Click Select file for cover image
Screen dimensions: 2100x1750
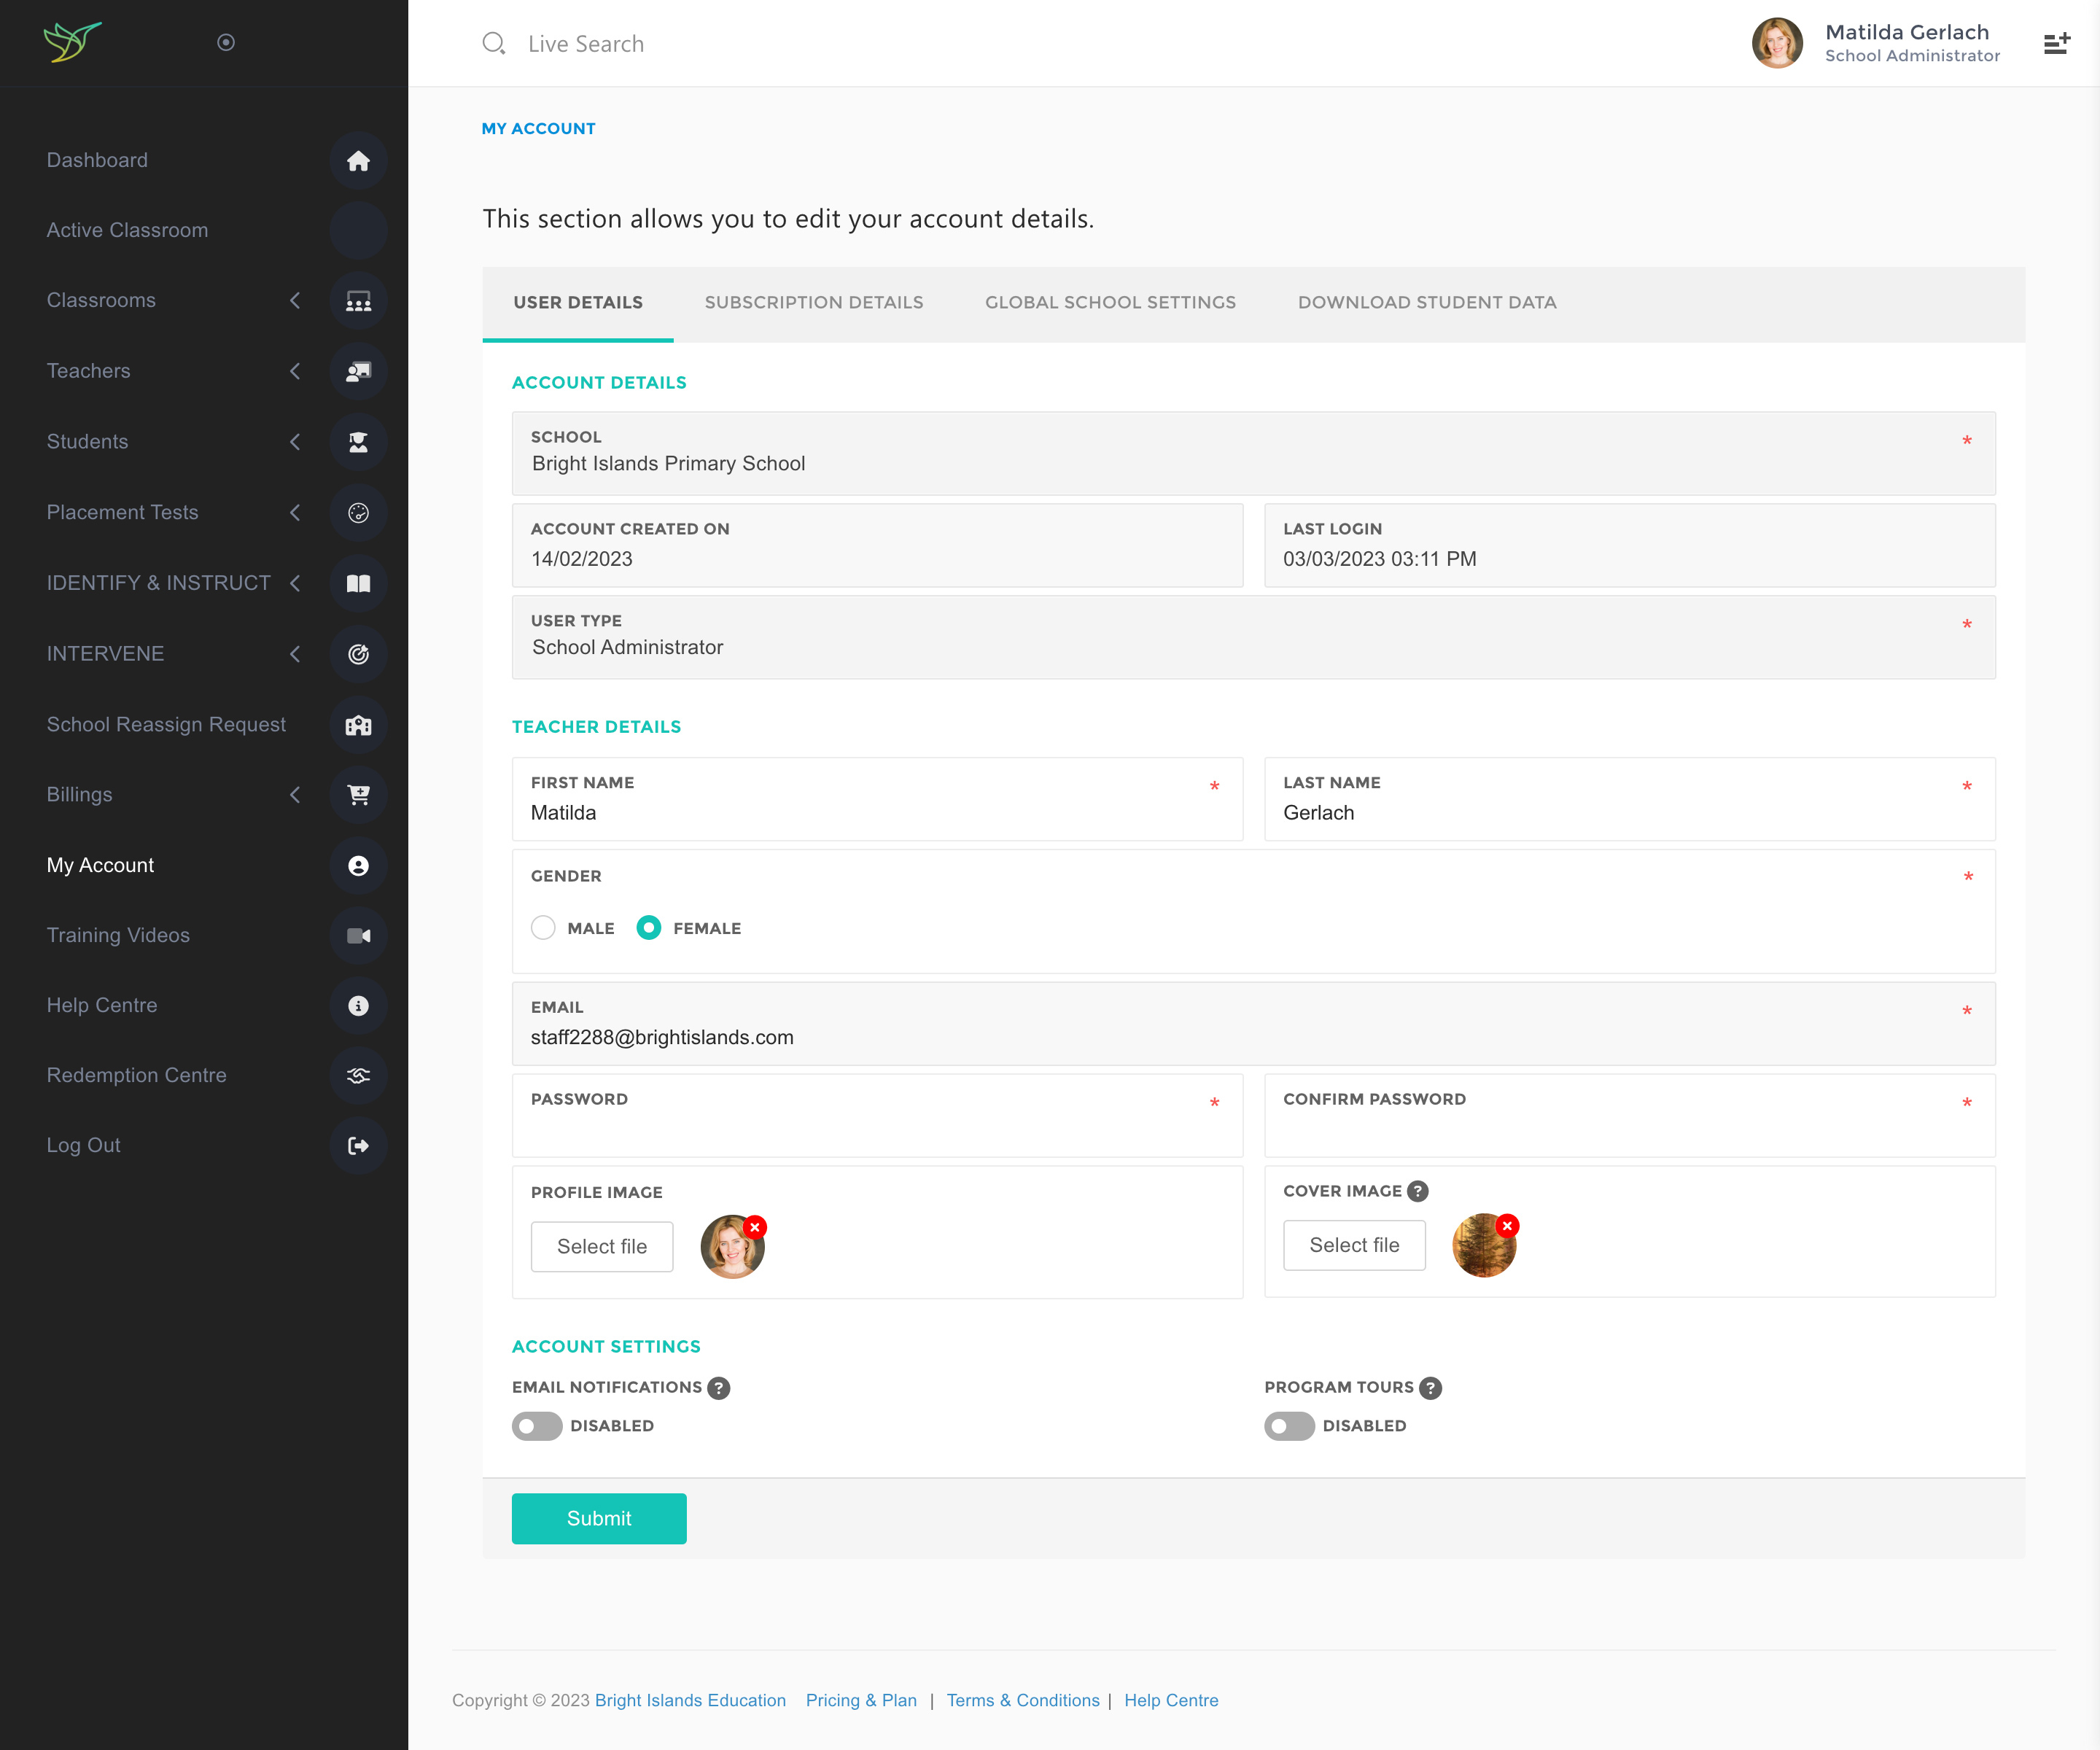1354,1245
